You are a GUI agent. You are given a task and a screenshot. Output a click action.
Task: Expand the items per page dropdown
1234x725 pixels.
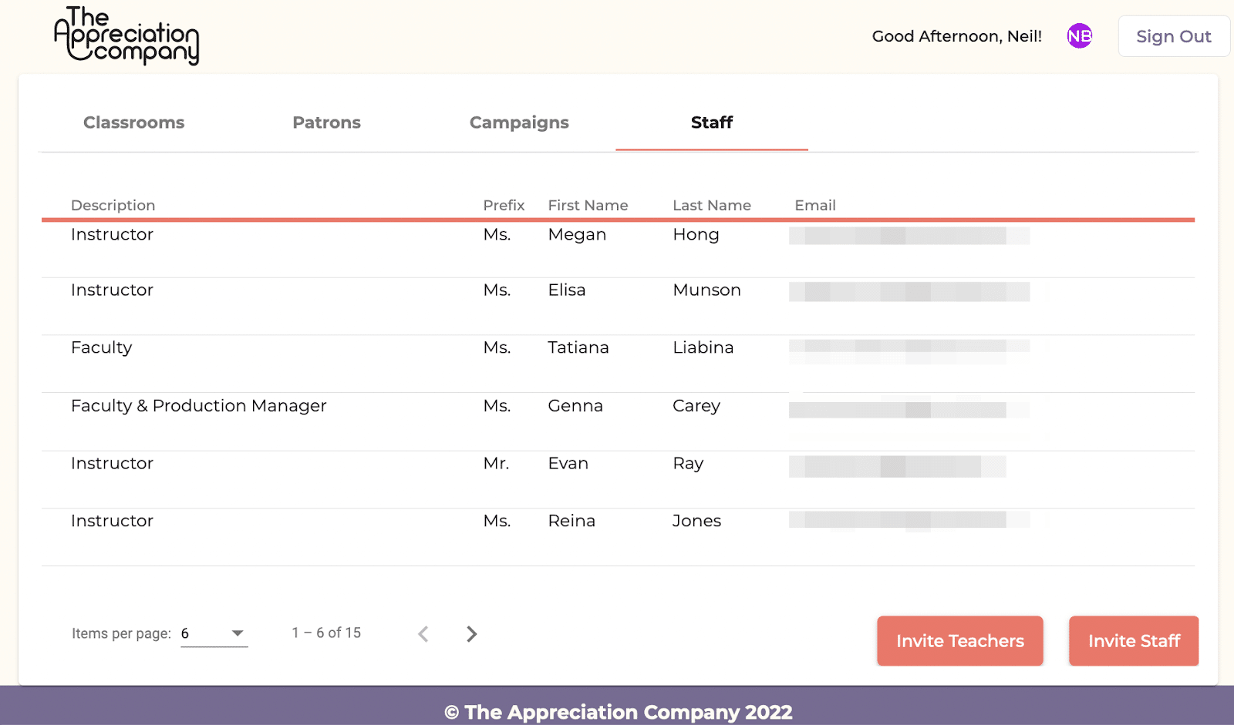pyautogui.click(x=214, y=633)
